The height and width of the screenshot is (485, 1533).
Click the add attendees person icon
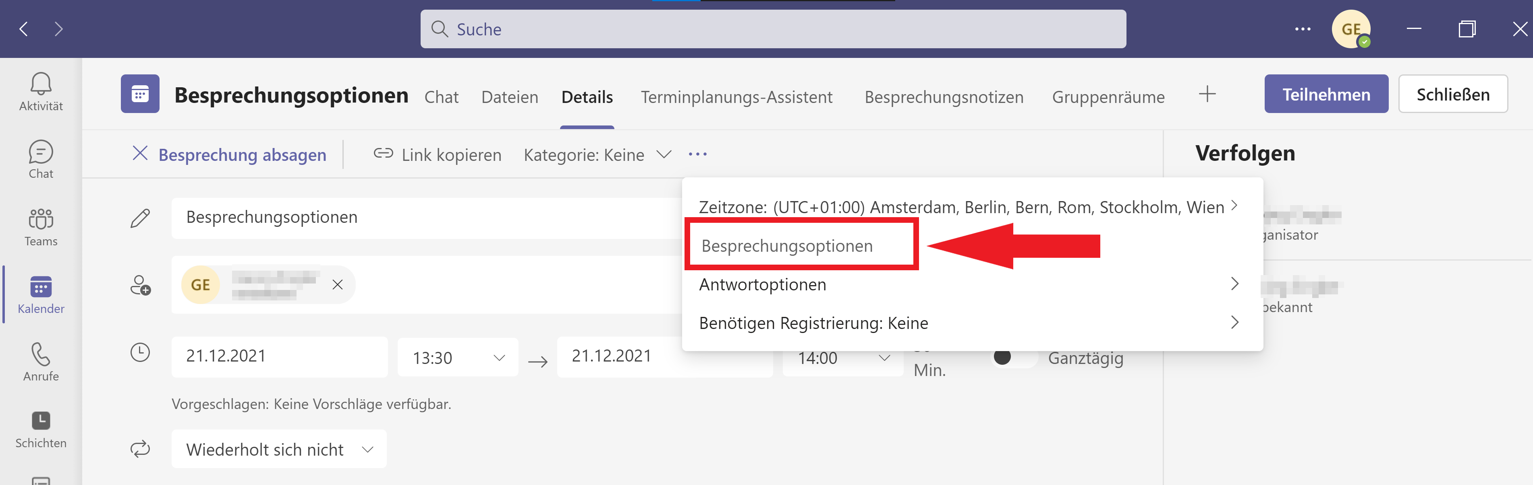point(141,285)
